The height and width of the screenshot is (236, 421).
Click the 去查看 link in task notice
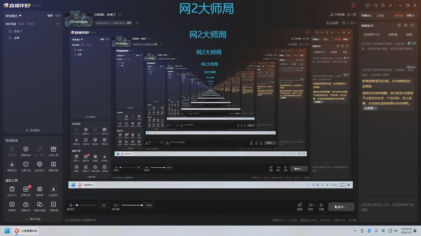click(370, 108)
